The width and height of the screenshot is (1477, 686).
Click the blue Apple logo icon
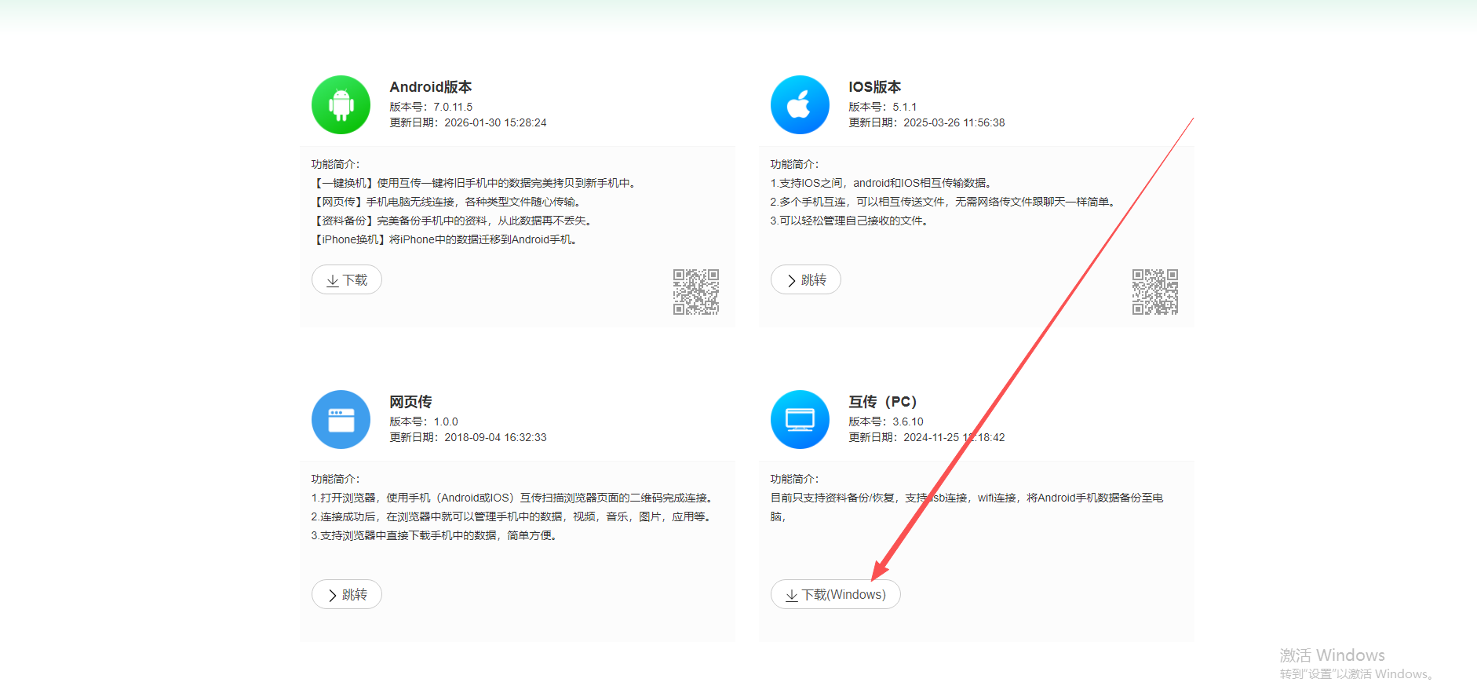(x=800, y=104)
